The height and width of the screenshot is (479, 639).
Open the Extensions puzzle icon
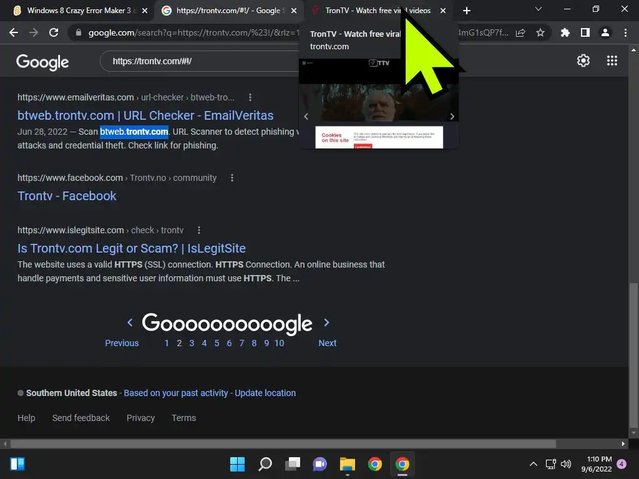click(x=565, y=32)
